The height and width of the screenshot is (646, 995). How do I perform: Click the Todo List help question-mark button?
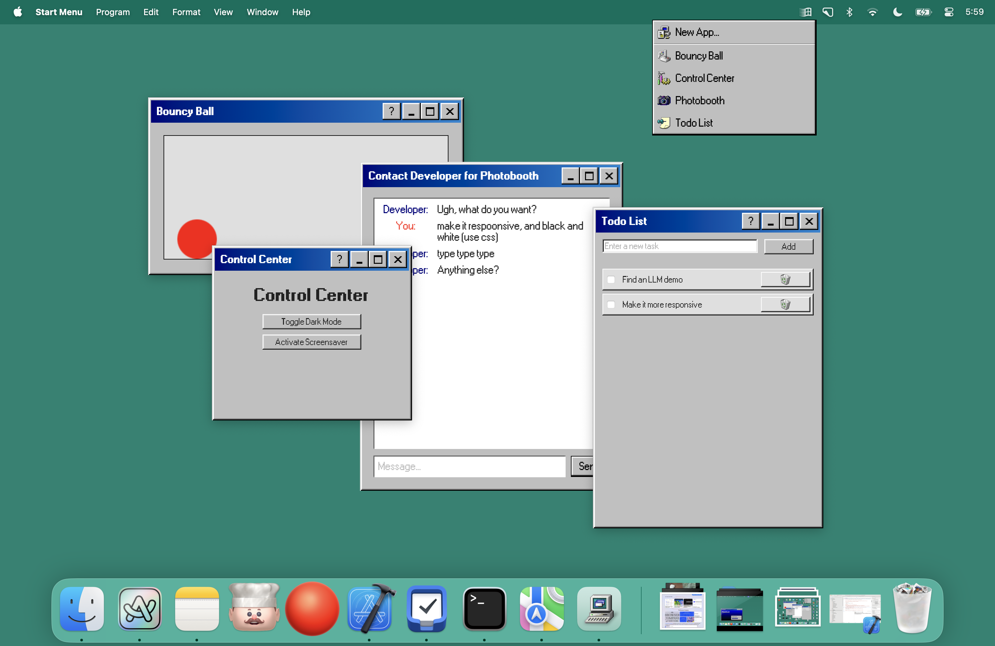pos(751,221)
